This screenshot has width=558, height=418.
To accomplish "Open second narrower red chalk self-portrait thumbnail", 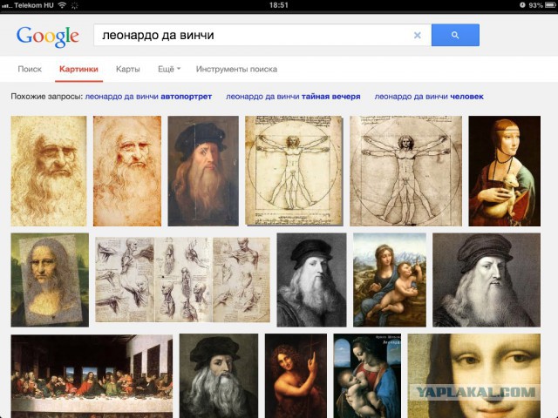I will click(127, 171).
